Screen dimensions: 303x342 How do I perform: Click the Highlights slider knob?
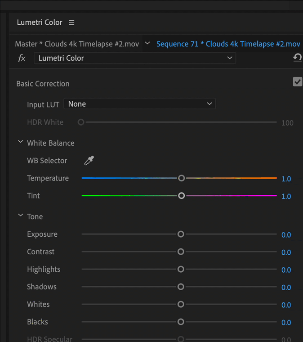[181, 269]
